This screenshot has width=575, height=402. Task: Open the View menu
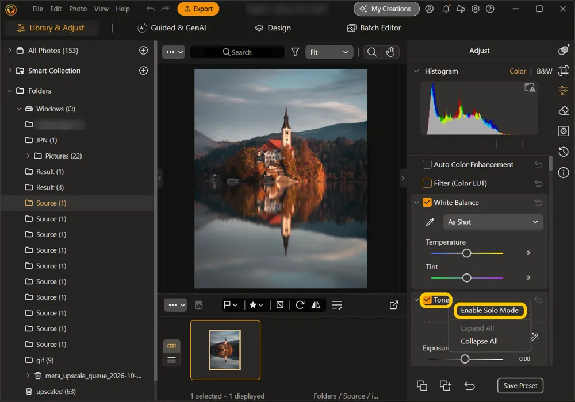click(101, 9)
